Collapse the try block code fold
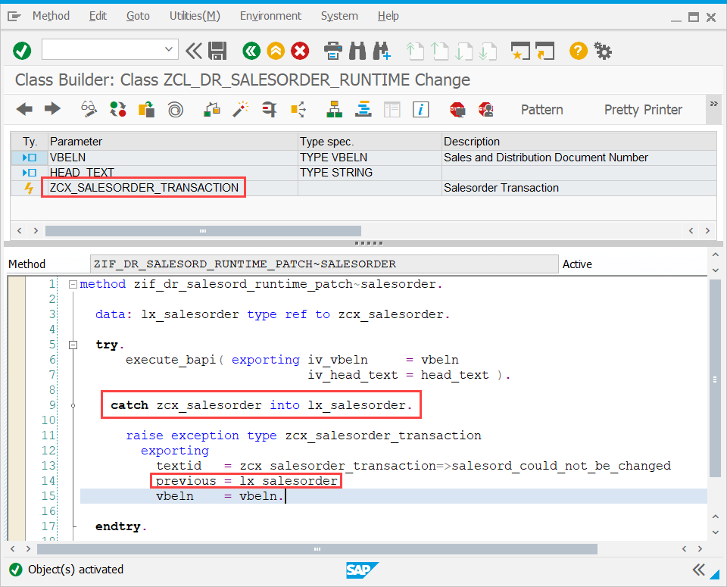The image size is (727, 587). (73, 344)
